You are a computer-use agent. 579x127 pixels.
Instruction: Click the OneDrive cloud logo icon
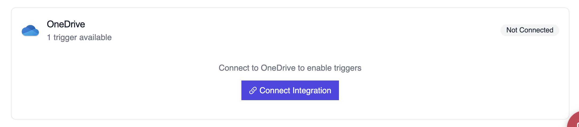30,31
